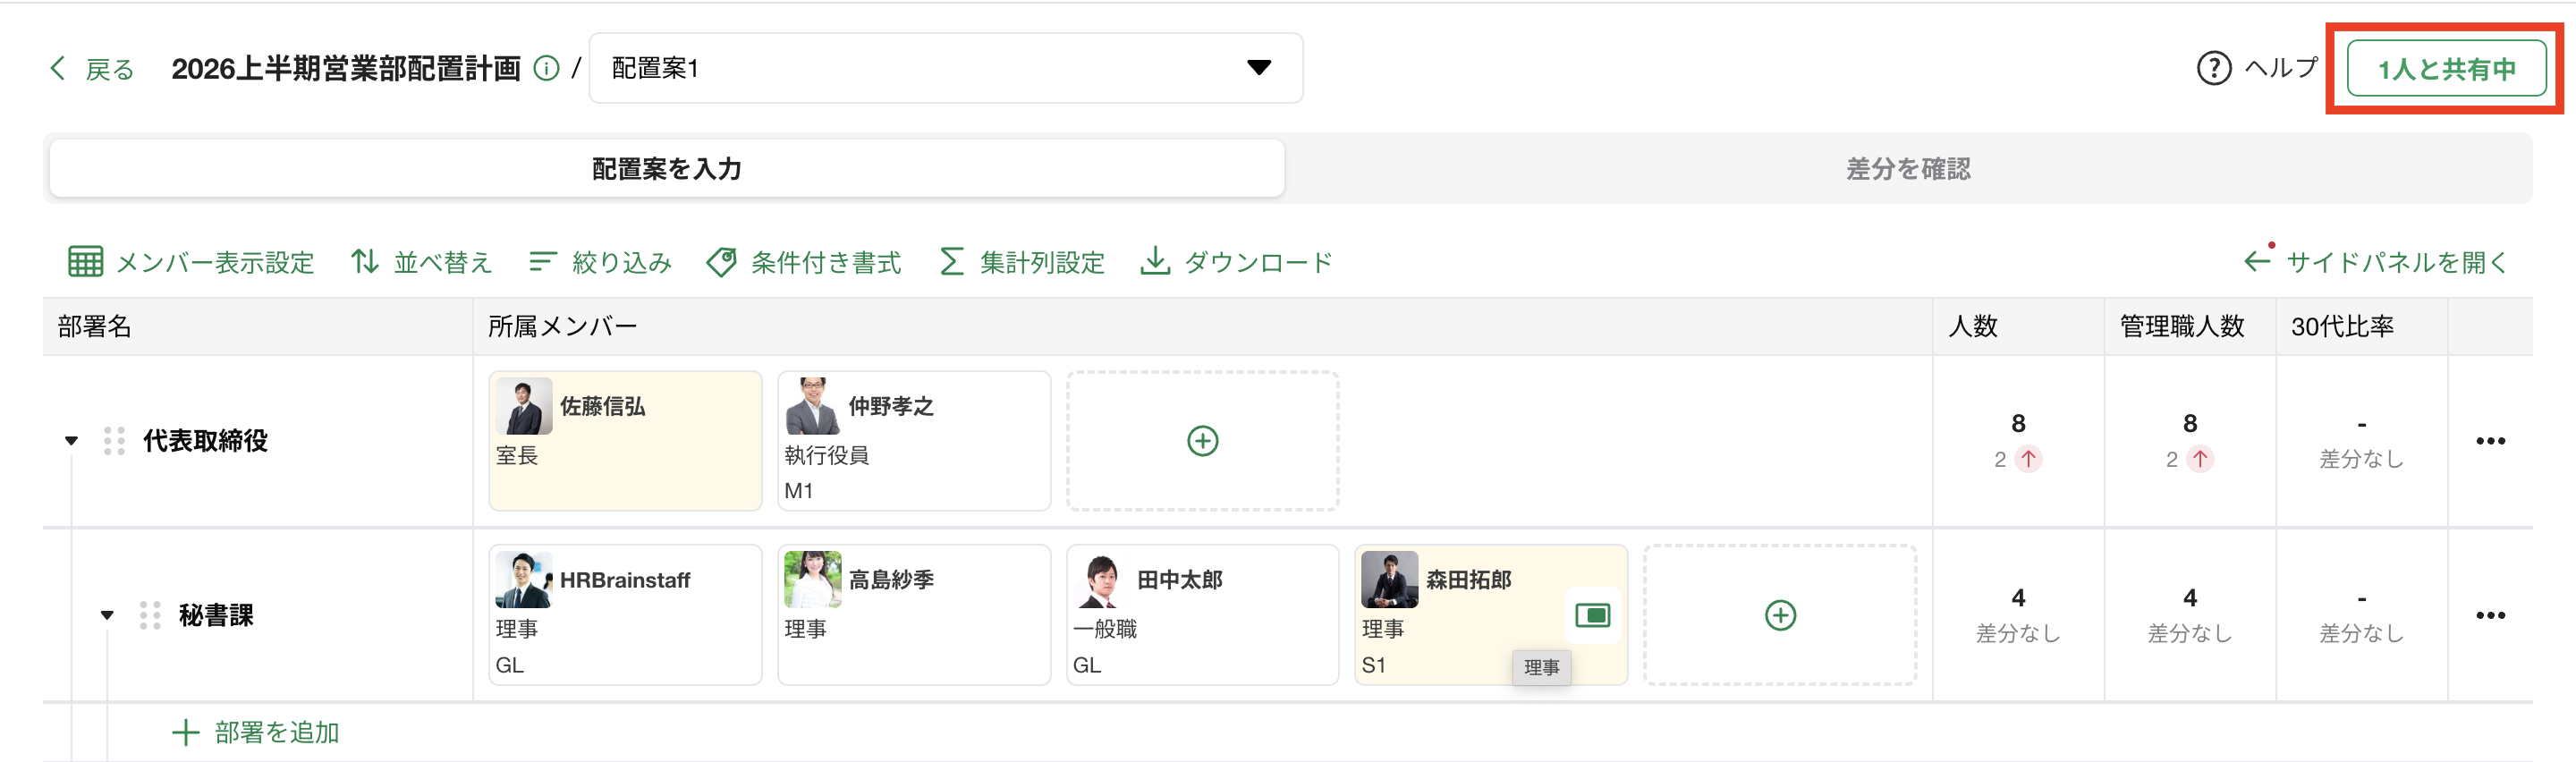This screenshot has height=762, width=2576.
Task: Collapse the 秘書課 department row
Action: click(x=107, y=615)
